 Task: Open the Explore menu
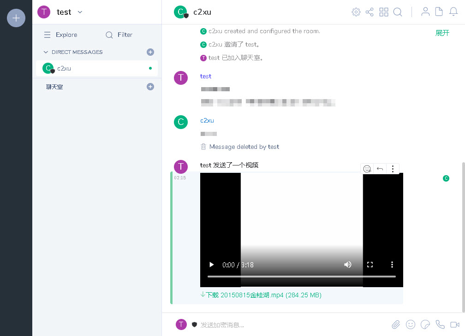[x=60, y=35]
